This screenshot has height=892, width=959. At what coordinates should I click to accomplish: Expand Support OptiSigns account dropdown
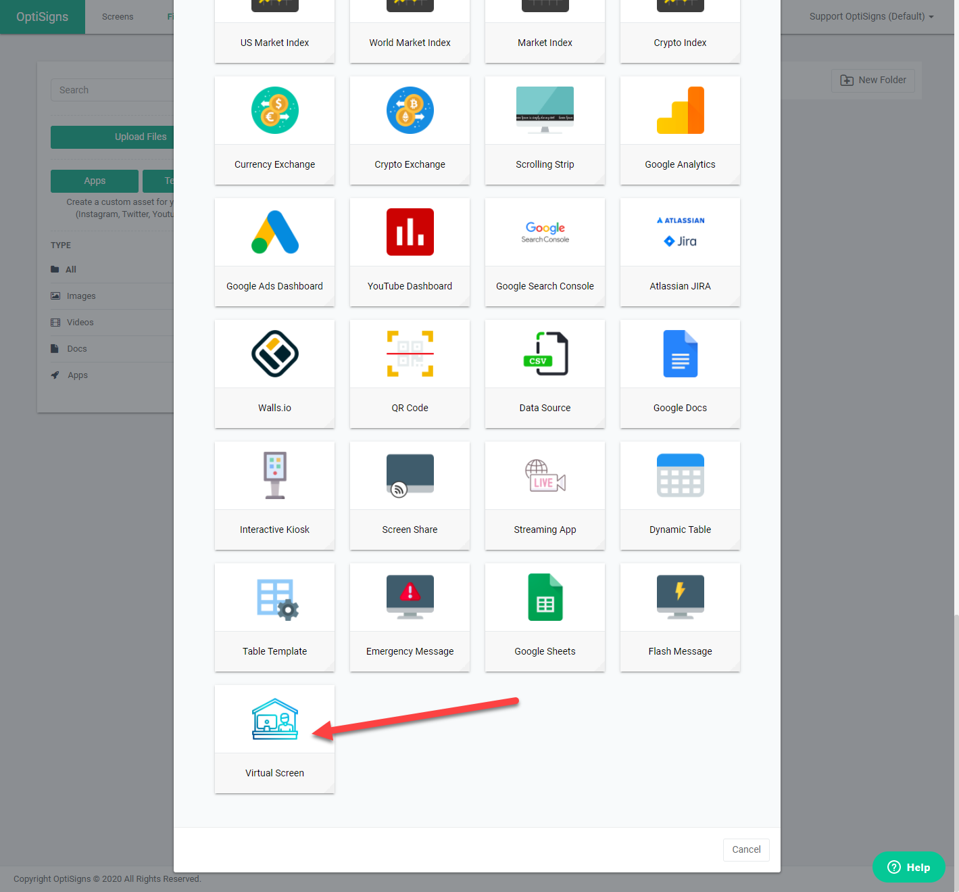pyautogui.click(x=870, y=16)
